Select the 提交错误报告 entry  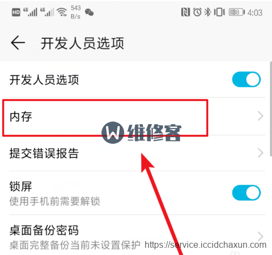point(137,153)
